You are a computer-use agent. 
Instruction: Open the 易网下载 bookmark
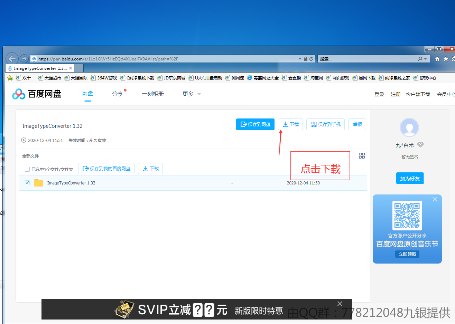tap(364, 78)
